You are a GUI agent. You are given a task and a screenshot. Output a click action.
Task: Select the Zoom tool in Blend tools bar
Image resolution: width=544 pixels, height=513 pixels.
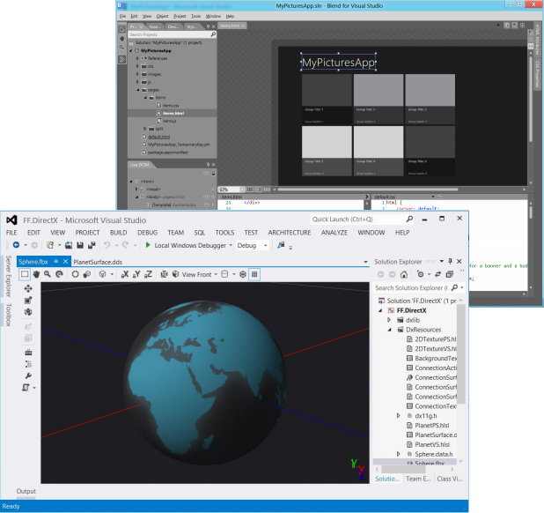pos(122,47)
